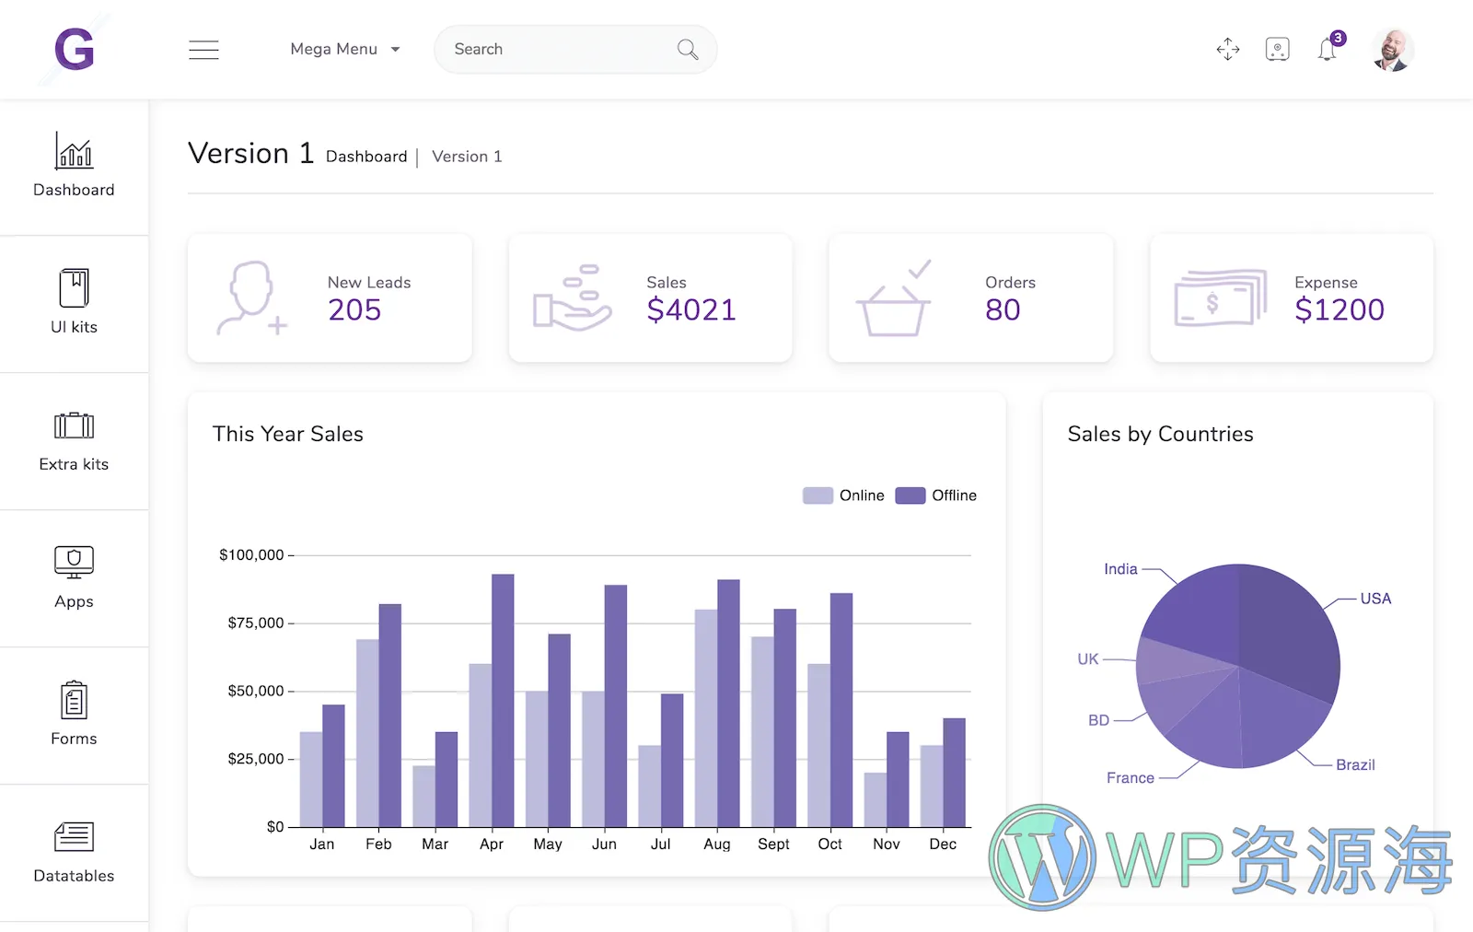Open the Forms clipboard icon

coord(74,700)
